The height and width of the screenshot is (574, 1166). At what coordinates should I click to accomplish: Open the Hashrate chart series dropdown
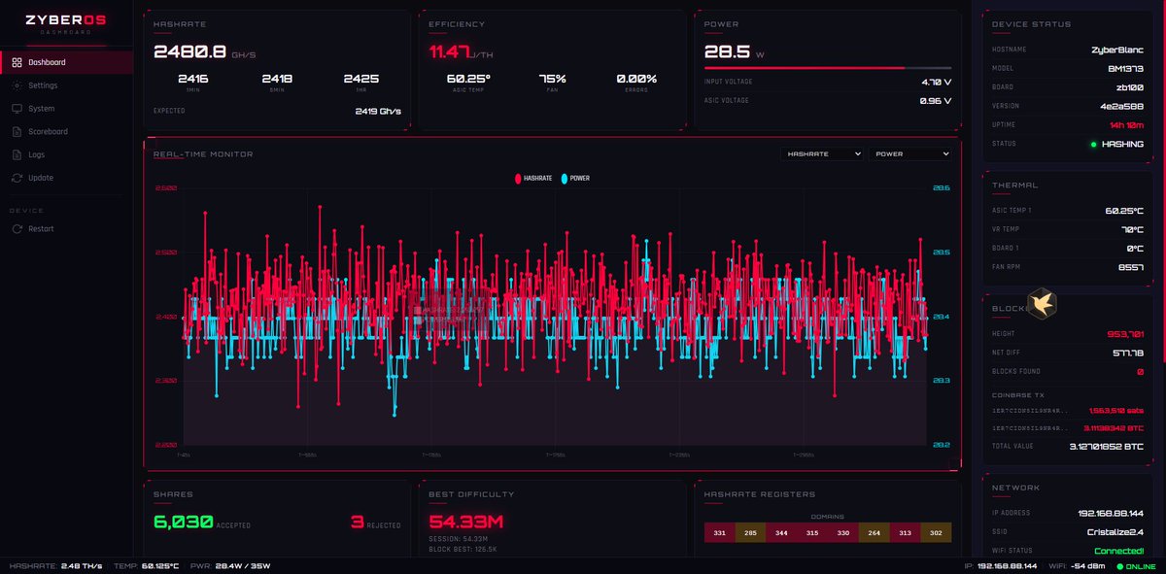pyautogui.click(x=822, y=153)
